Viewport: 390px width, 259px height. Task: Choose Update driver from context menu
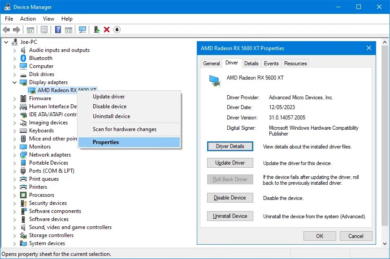click(x=129, y=97)
